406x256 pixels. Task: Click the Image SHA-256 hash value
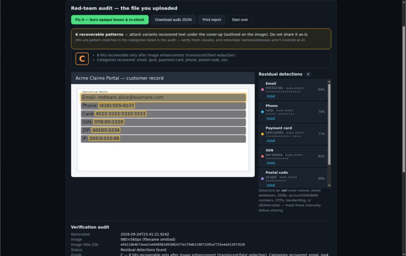point(182,244)
